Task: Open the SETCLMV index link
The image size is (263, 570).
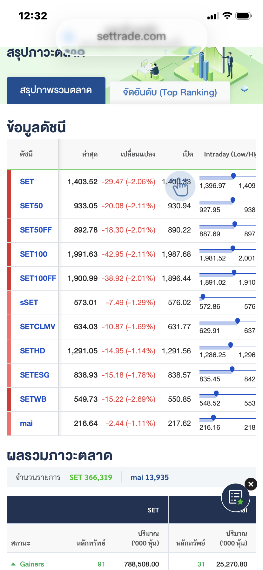Action: pos(37,327)
